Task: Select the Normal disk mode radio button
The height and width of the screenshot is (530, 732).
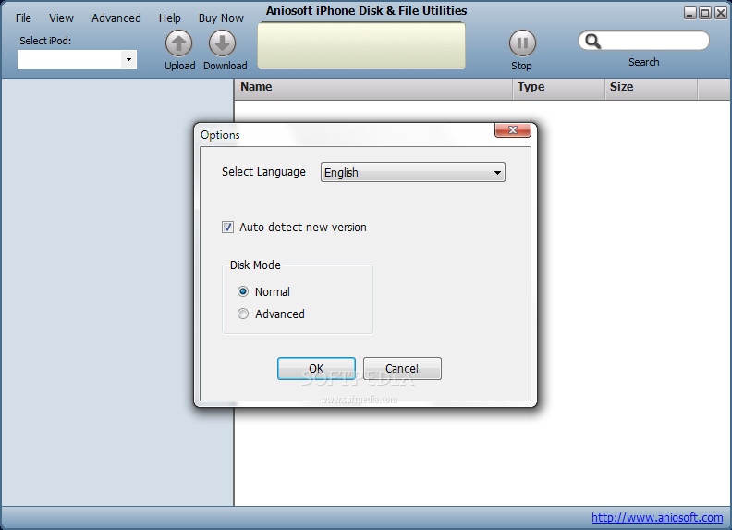Action: point(243,291)
